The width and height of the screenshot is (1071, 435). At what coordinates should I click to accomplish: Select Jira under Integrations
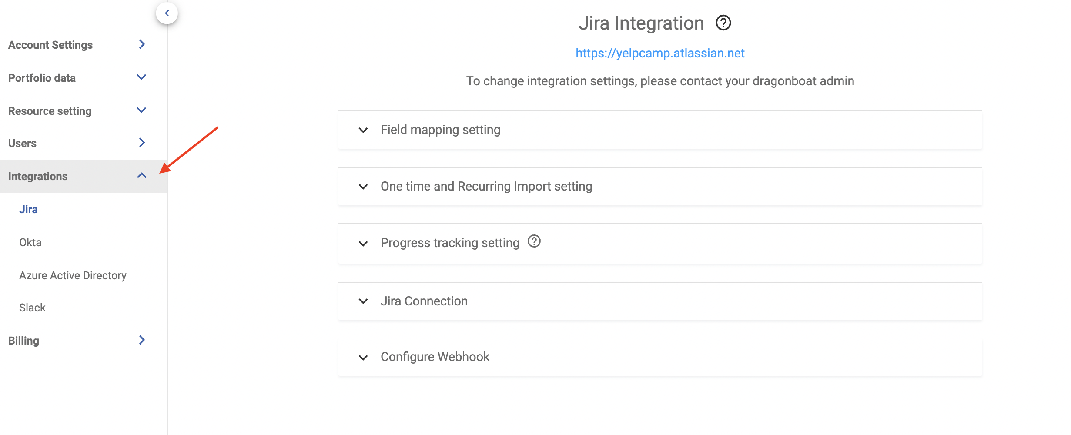[x=29, y=209]
